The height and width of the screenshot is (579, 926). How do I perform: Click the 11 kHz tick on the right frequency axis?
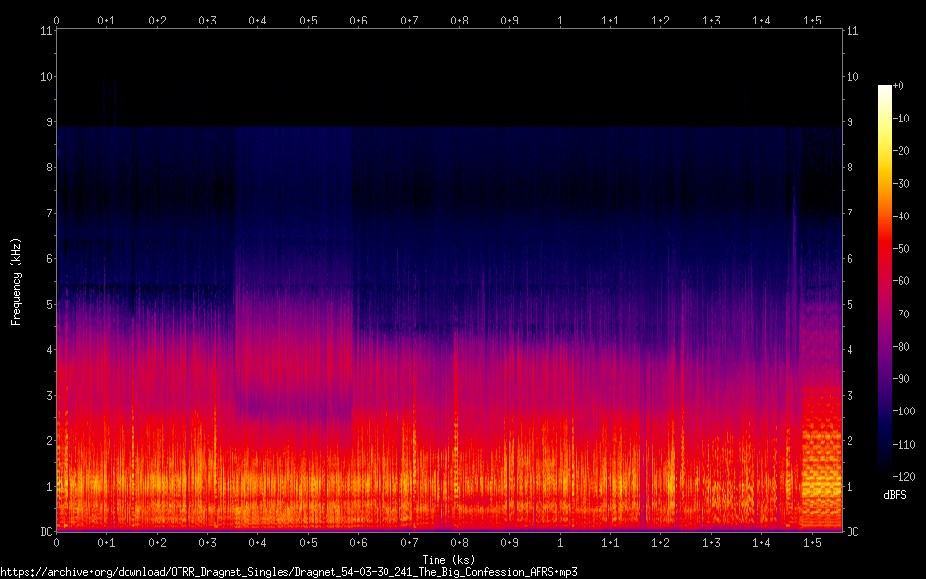[x=853, y=31]
